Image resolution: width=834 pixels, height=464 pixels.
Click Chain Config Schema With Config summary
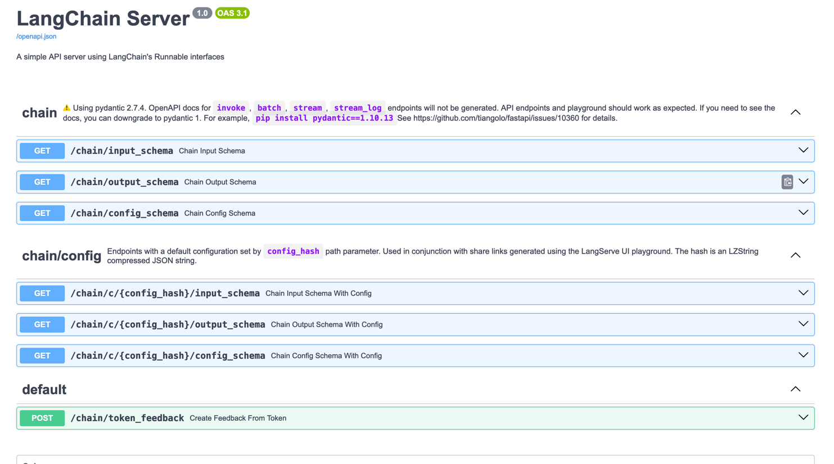click(x=326, y=355)
